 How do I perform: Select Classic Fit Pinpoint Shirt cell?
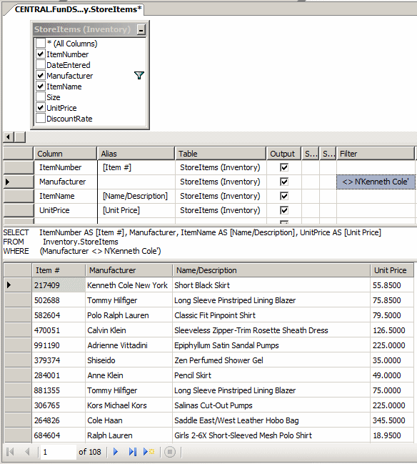click(271, 315)
